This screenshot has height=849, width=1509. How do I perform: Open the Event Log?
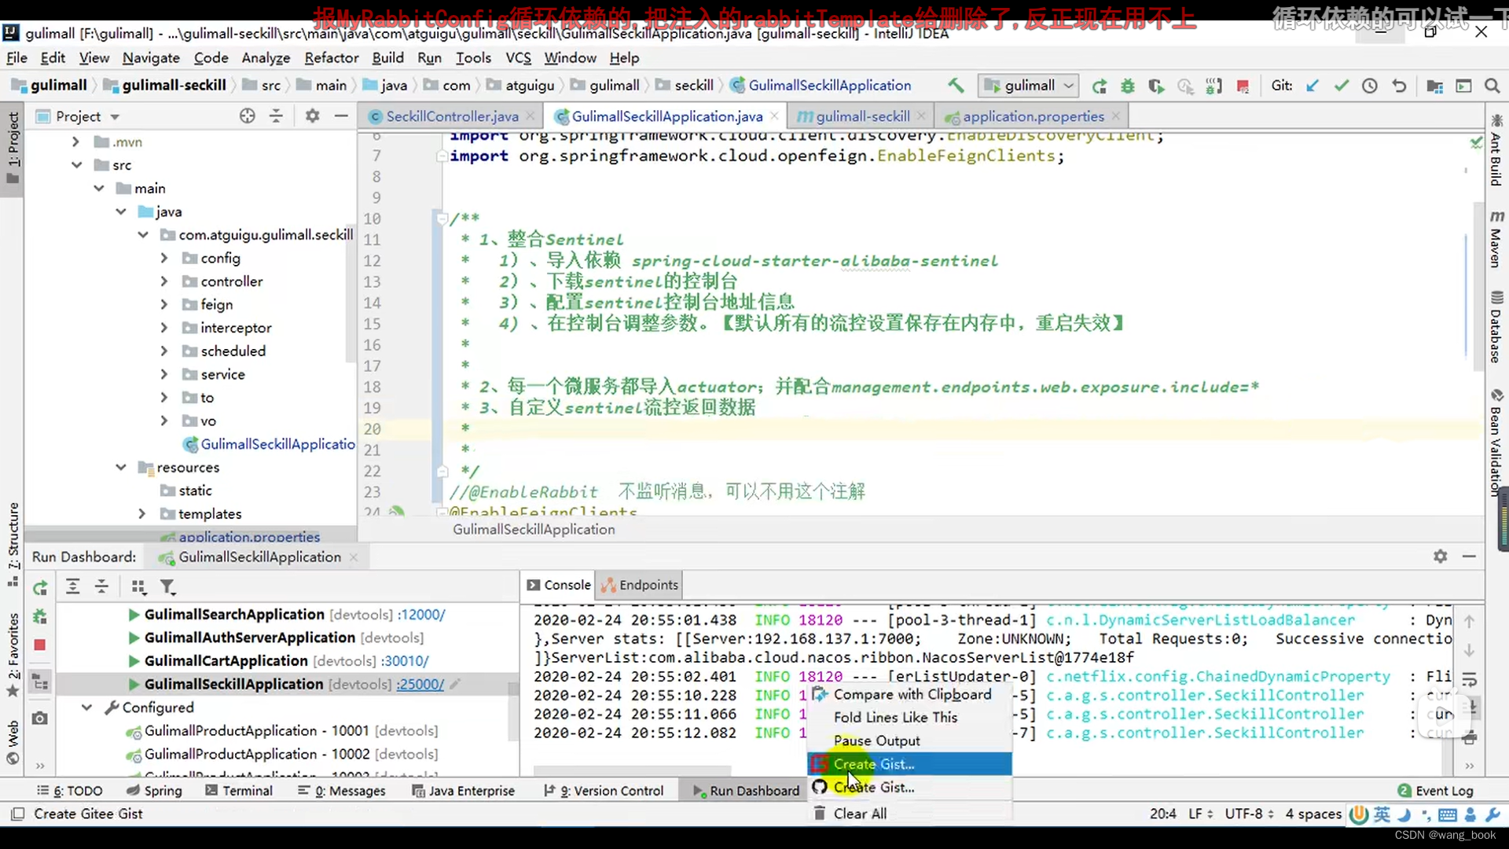(1435, 791)
